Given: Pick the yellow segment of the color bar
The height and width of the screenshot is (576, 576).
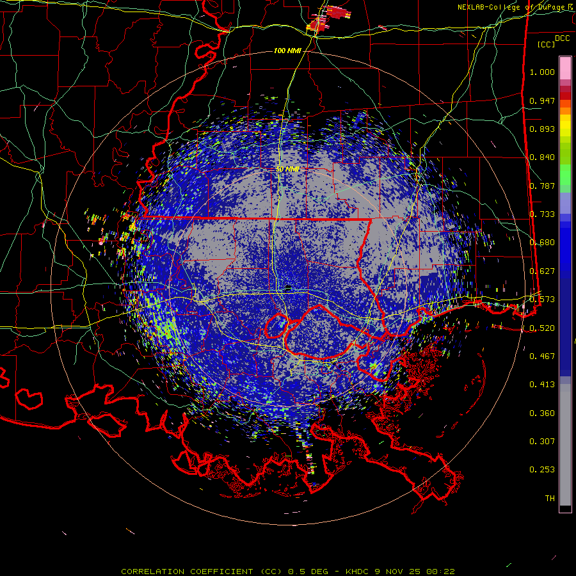Looking at the screenshot, I should pos(565,126).
